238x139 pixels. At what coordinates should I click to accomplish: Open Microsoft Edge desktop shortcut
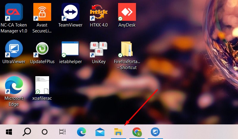(x=14, y=85)
